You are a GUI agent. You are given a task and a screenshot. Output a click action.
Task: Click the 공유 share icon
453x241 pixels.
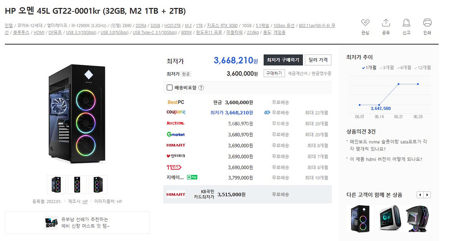point(386,23)
